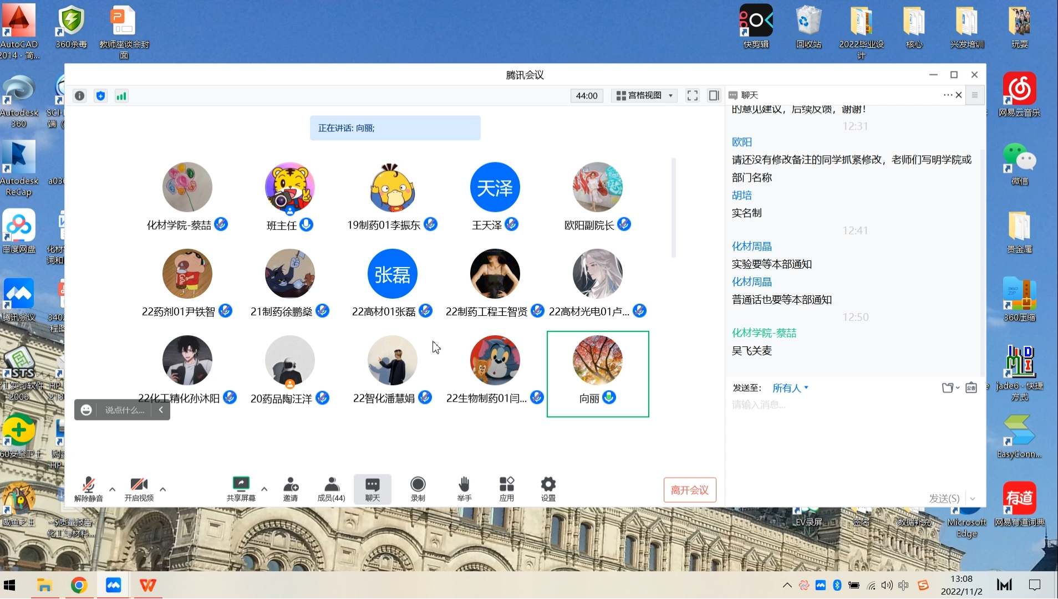Image resolution: width=1058 pixels, height=599 pixels.
Task: Open the Apps (应用) icon
Action: click(506, 489)
